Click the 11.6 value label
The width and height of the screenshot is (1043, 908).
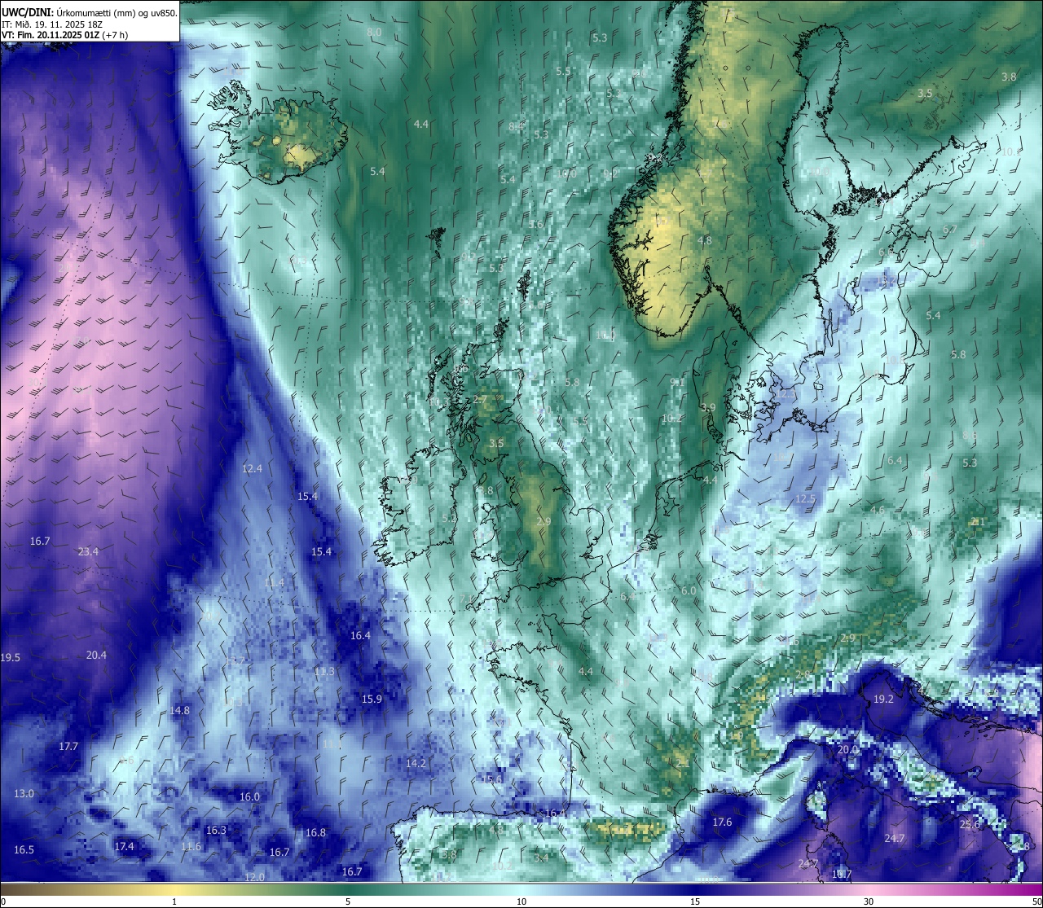191,847
